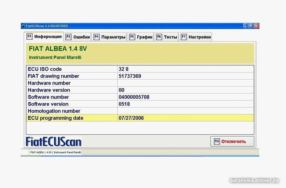Image resolution: width=286 pixels, height=188 pixels.
Task: Click the FiatECUScan title bar icon
Action: 23,26
